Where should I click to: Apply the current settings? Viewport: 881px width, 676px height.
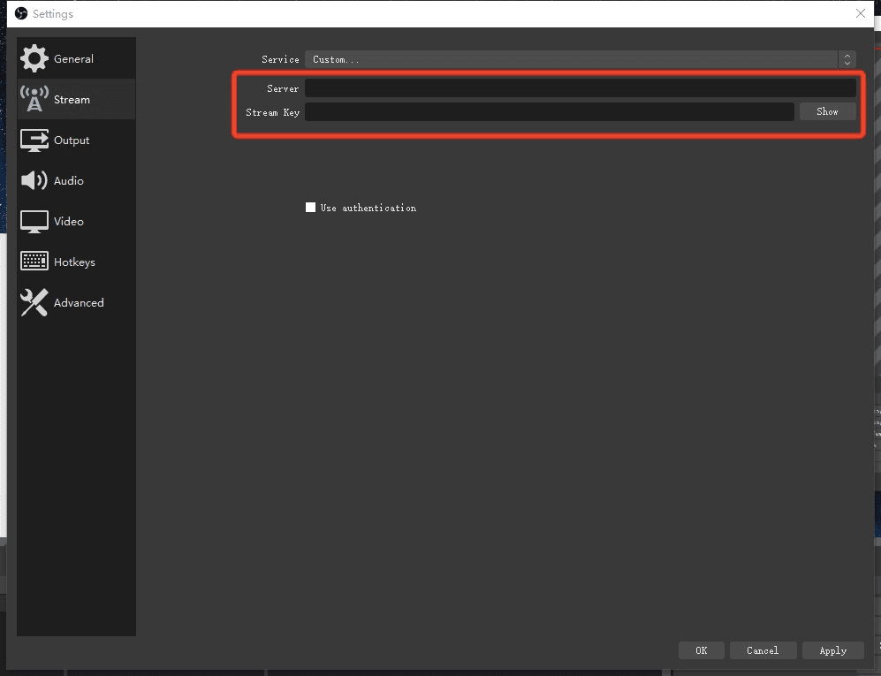(832, 650)
